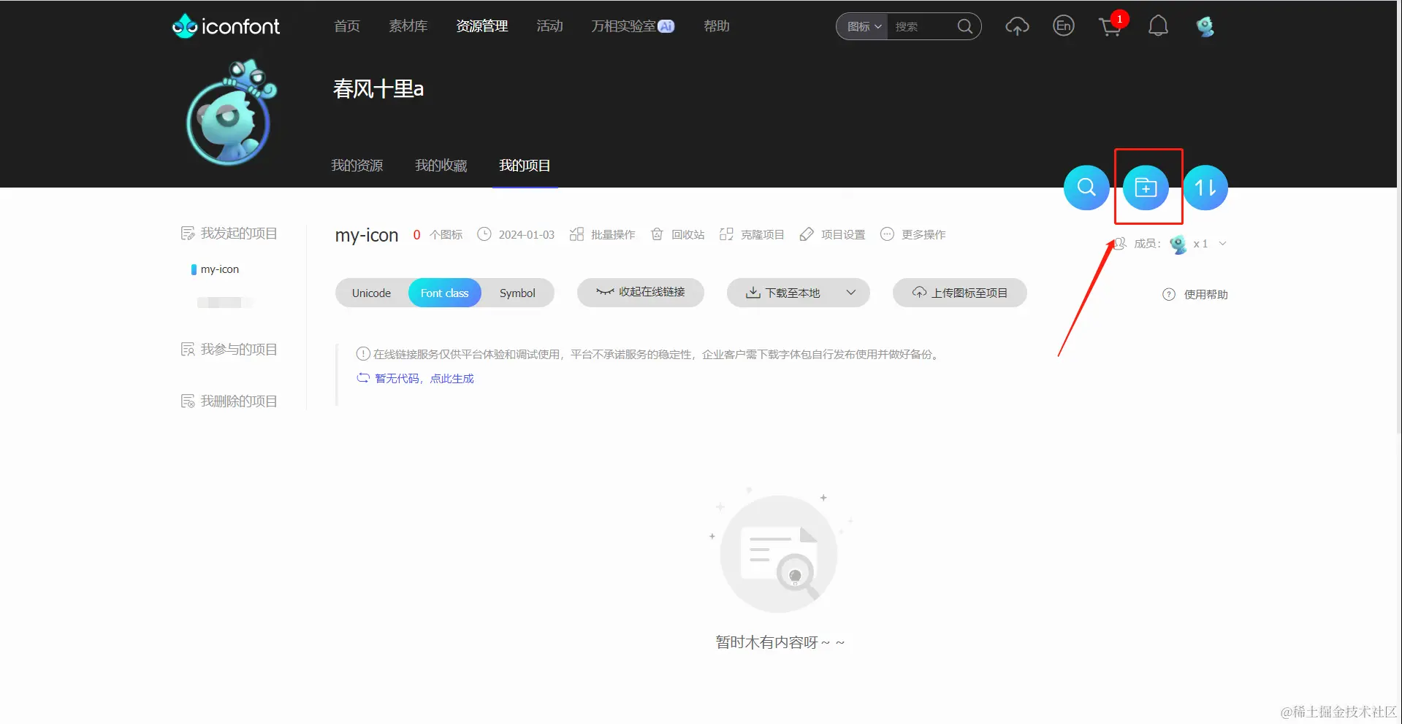The width and height of the screenshot is (1402, 724).
Task: Switch to Unicode mode
Action: click(370, 293)
